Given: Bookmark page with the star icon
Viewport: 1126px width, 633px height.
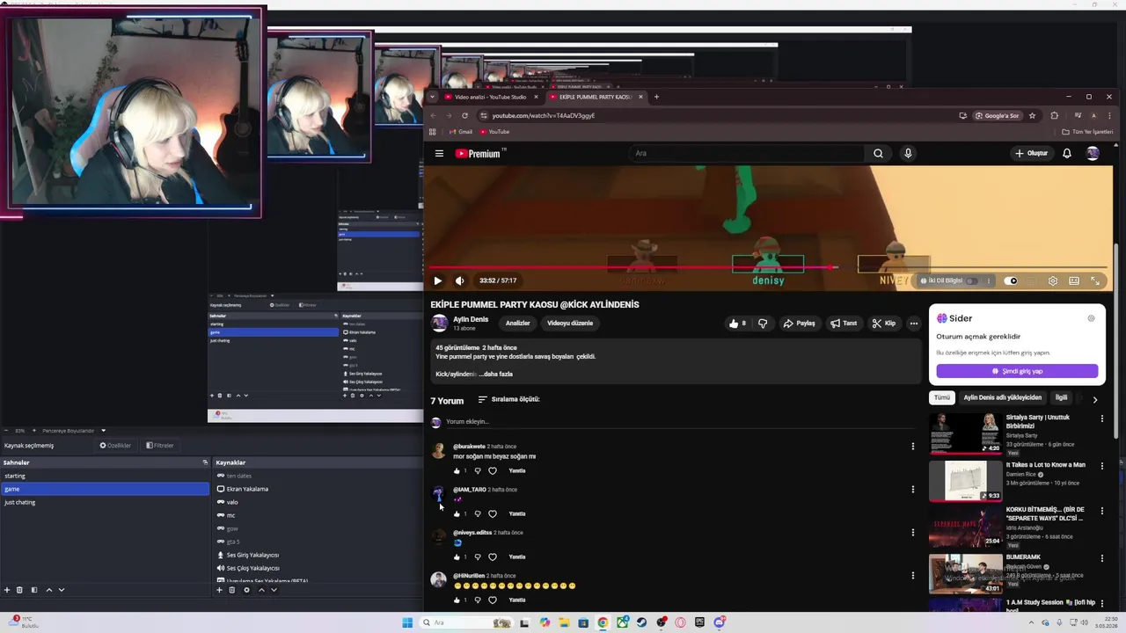Looking at the screenshot, I should (x=1033, y=115).
